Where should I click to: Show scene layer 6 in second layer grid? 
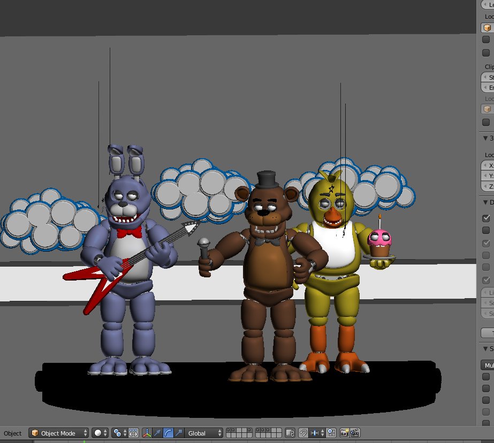258,430
